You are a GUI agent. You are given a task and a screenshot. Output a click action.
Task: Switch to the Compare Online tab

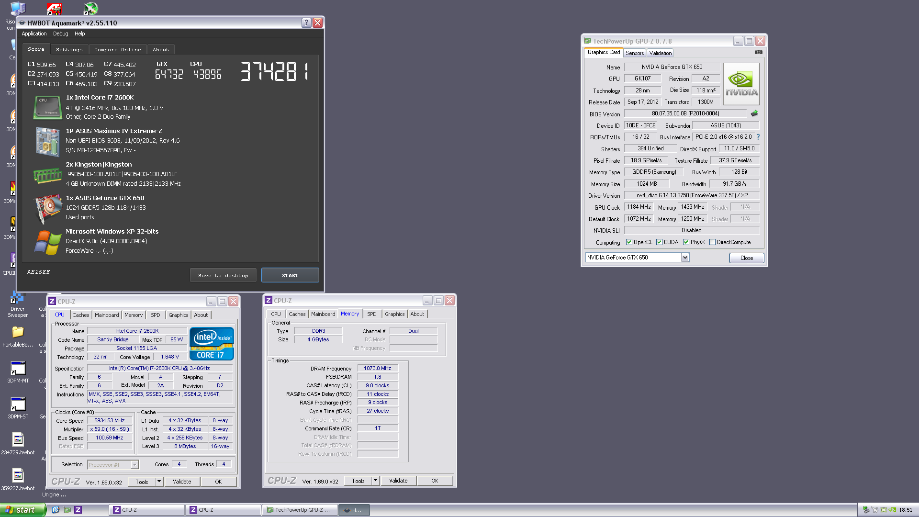(x=118, y=49)
